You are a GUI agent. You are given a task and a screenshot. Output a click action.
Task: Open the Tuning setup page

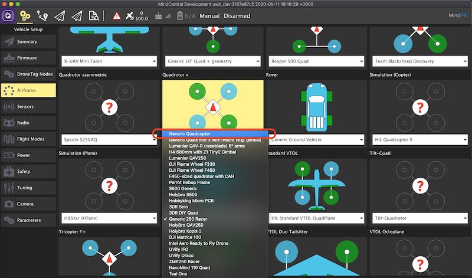click(x=28, y=188)
